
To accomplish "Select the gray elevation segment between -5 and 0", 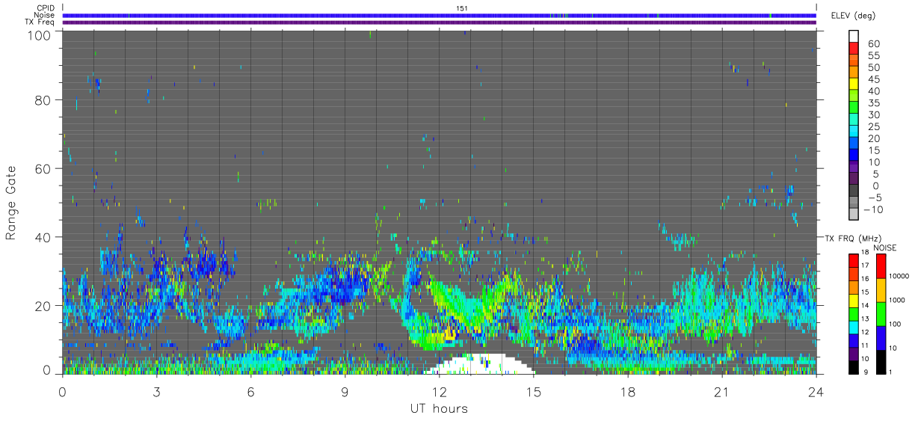I will tap(854, 191).
